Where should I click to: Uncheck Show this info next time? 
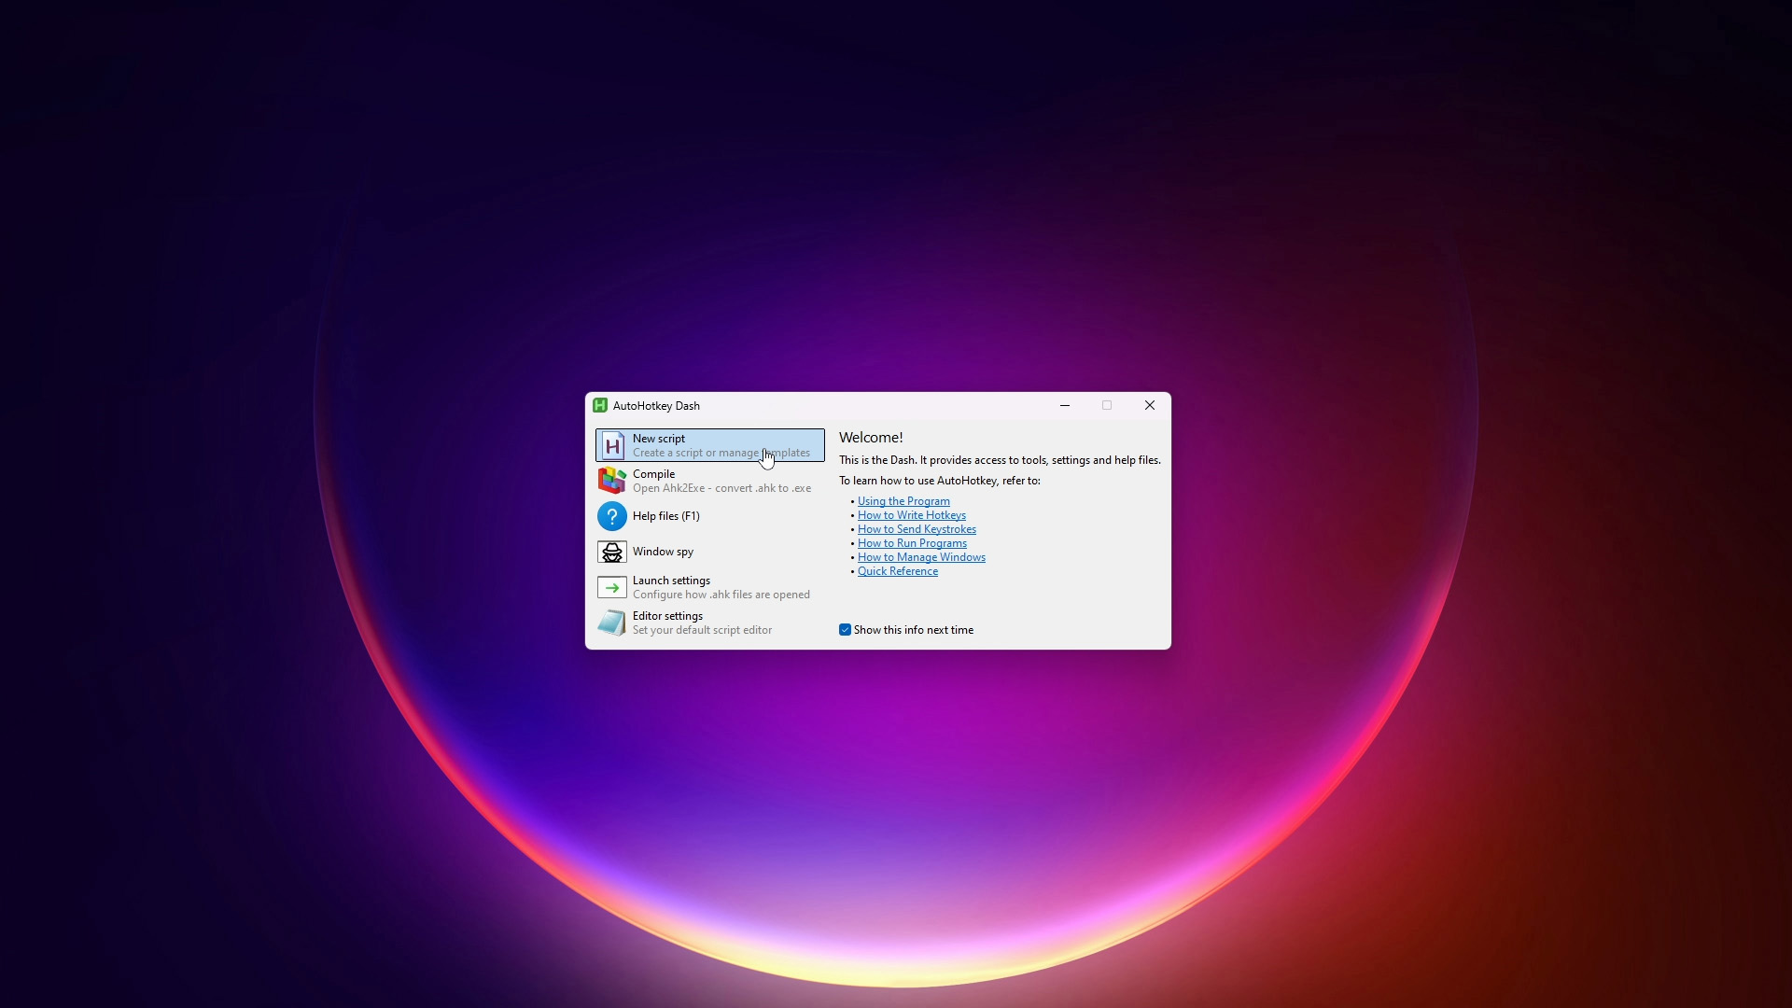[x=845, y=630]
